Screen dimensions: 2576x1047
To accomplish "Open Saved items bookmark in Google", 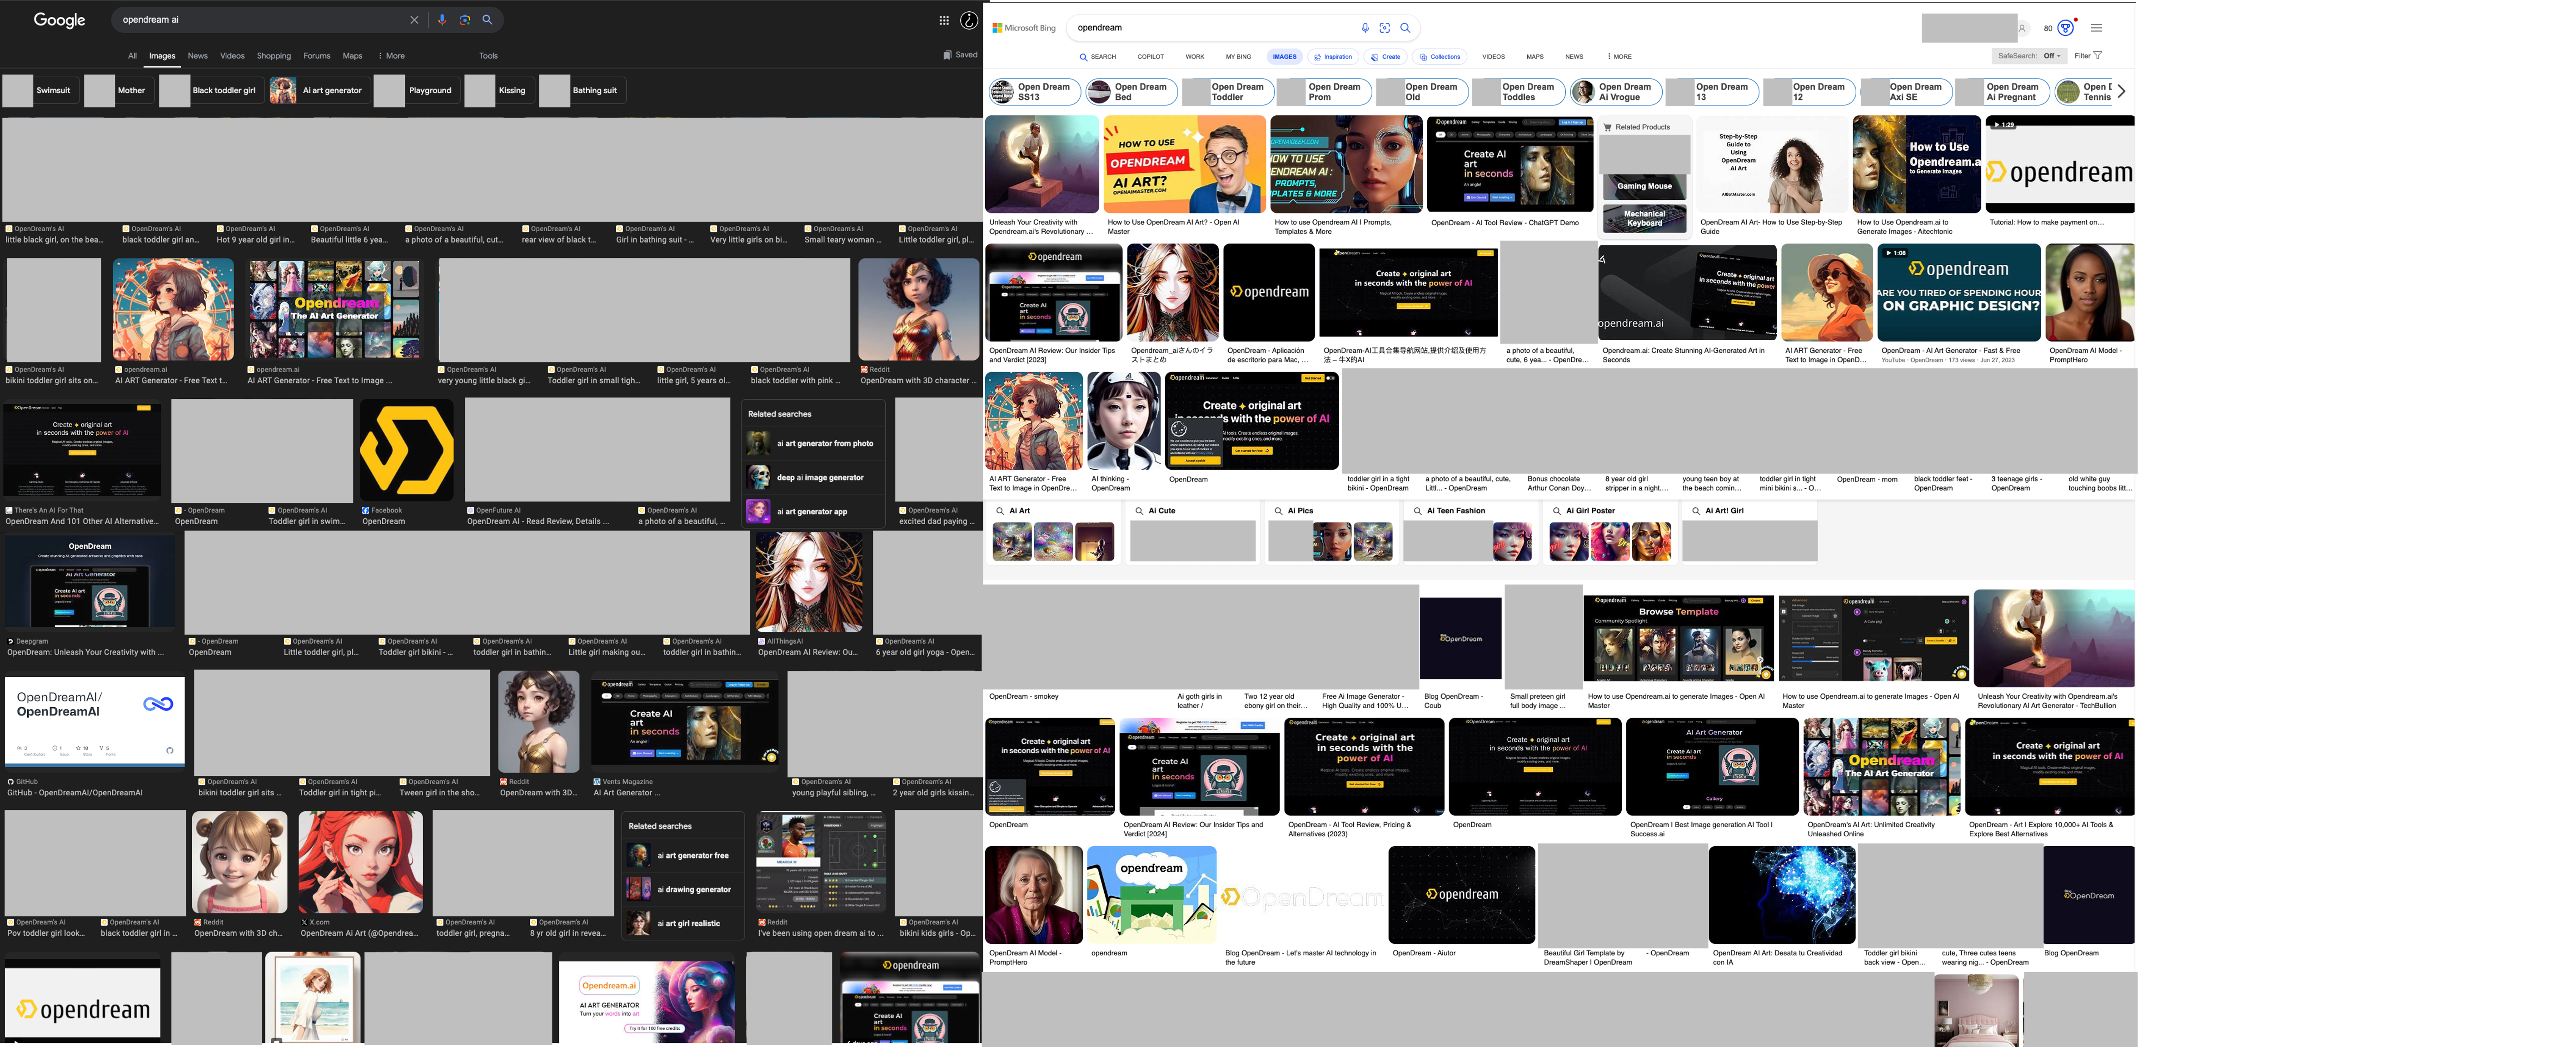I will [x=960, y=55].
